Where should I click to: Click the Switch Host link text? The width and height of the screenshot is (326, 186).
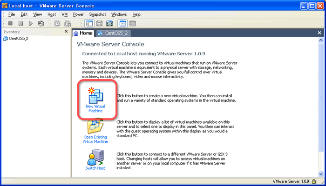click(95, 168)
